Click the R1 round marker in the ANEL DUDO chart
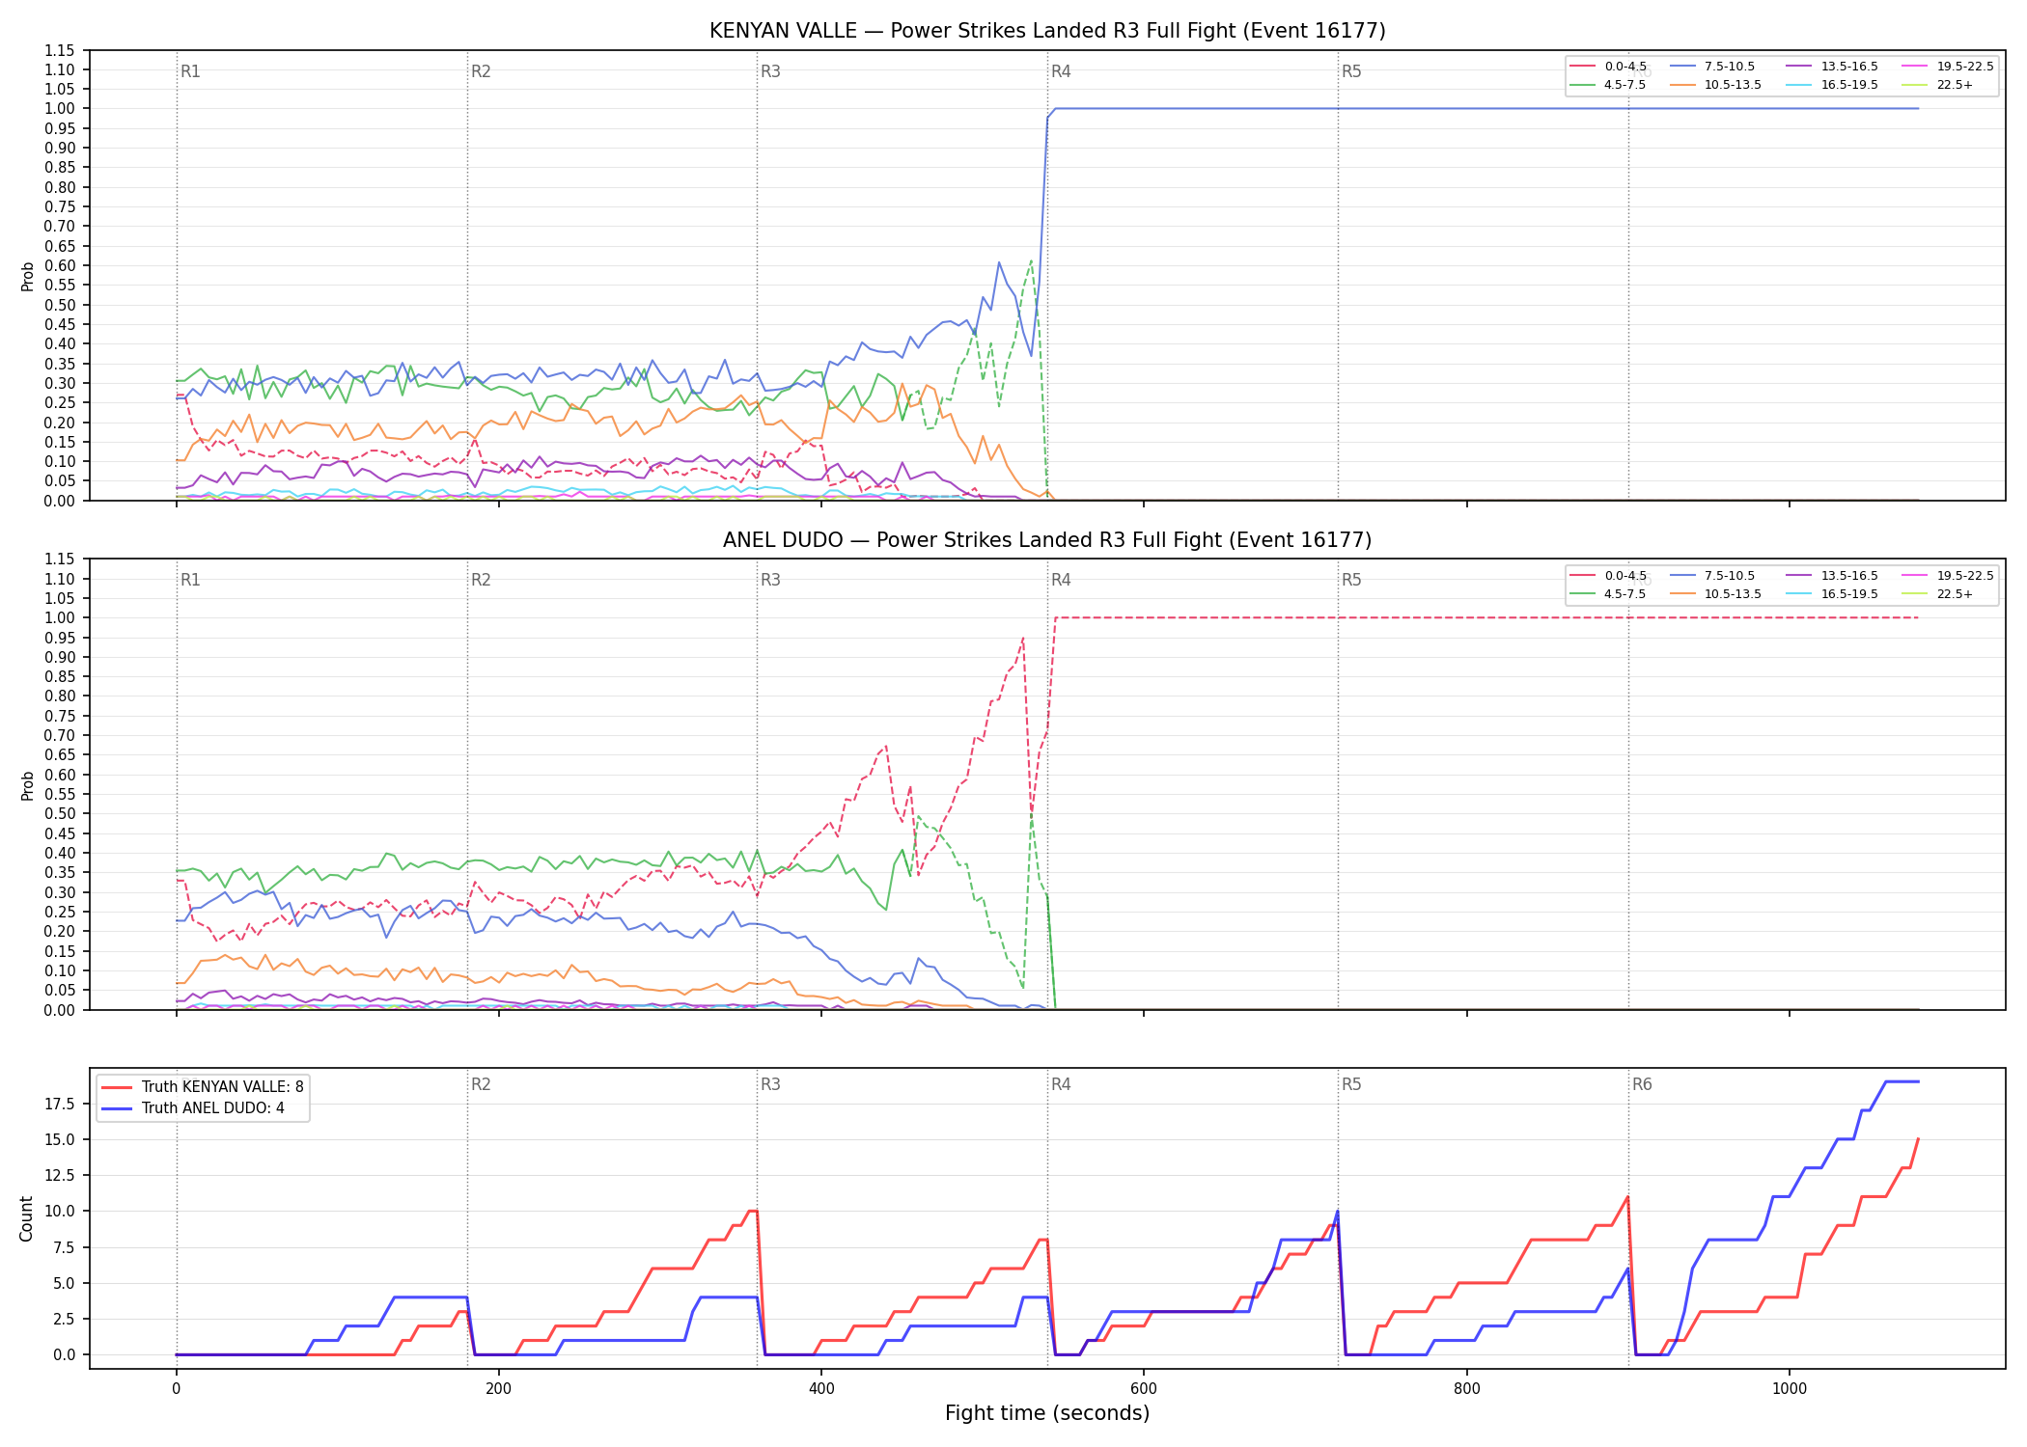Screen dimensions: 2027x1447 (190, 580)
